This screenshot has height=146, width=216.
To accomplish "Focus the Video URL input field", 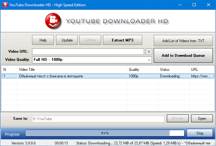I will tap(88, 51).
